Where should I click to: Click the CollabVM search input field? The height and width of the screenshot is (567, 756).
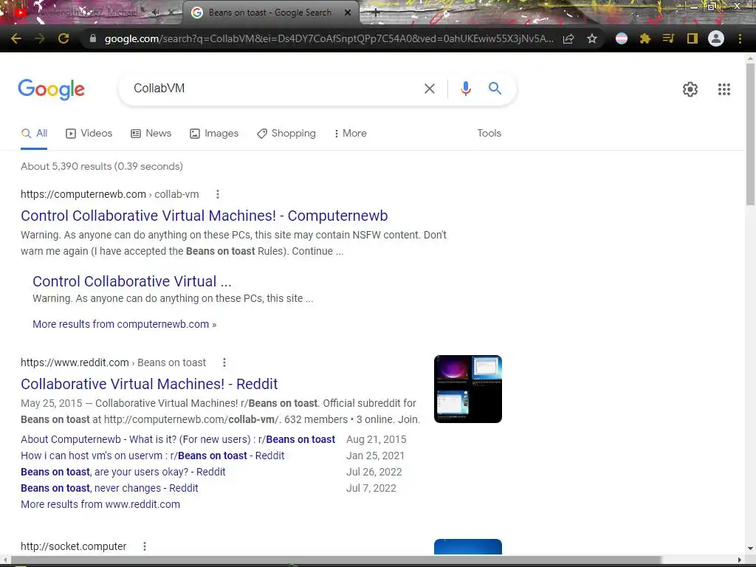pos(275,89)
